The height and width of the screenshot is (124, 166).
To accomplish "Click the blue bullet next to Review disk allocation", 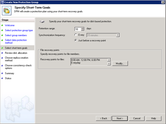I will (2, 53).
